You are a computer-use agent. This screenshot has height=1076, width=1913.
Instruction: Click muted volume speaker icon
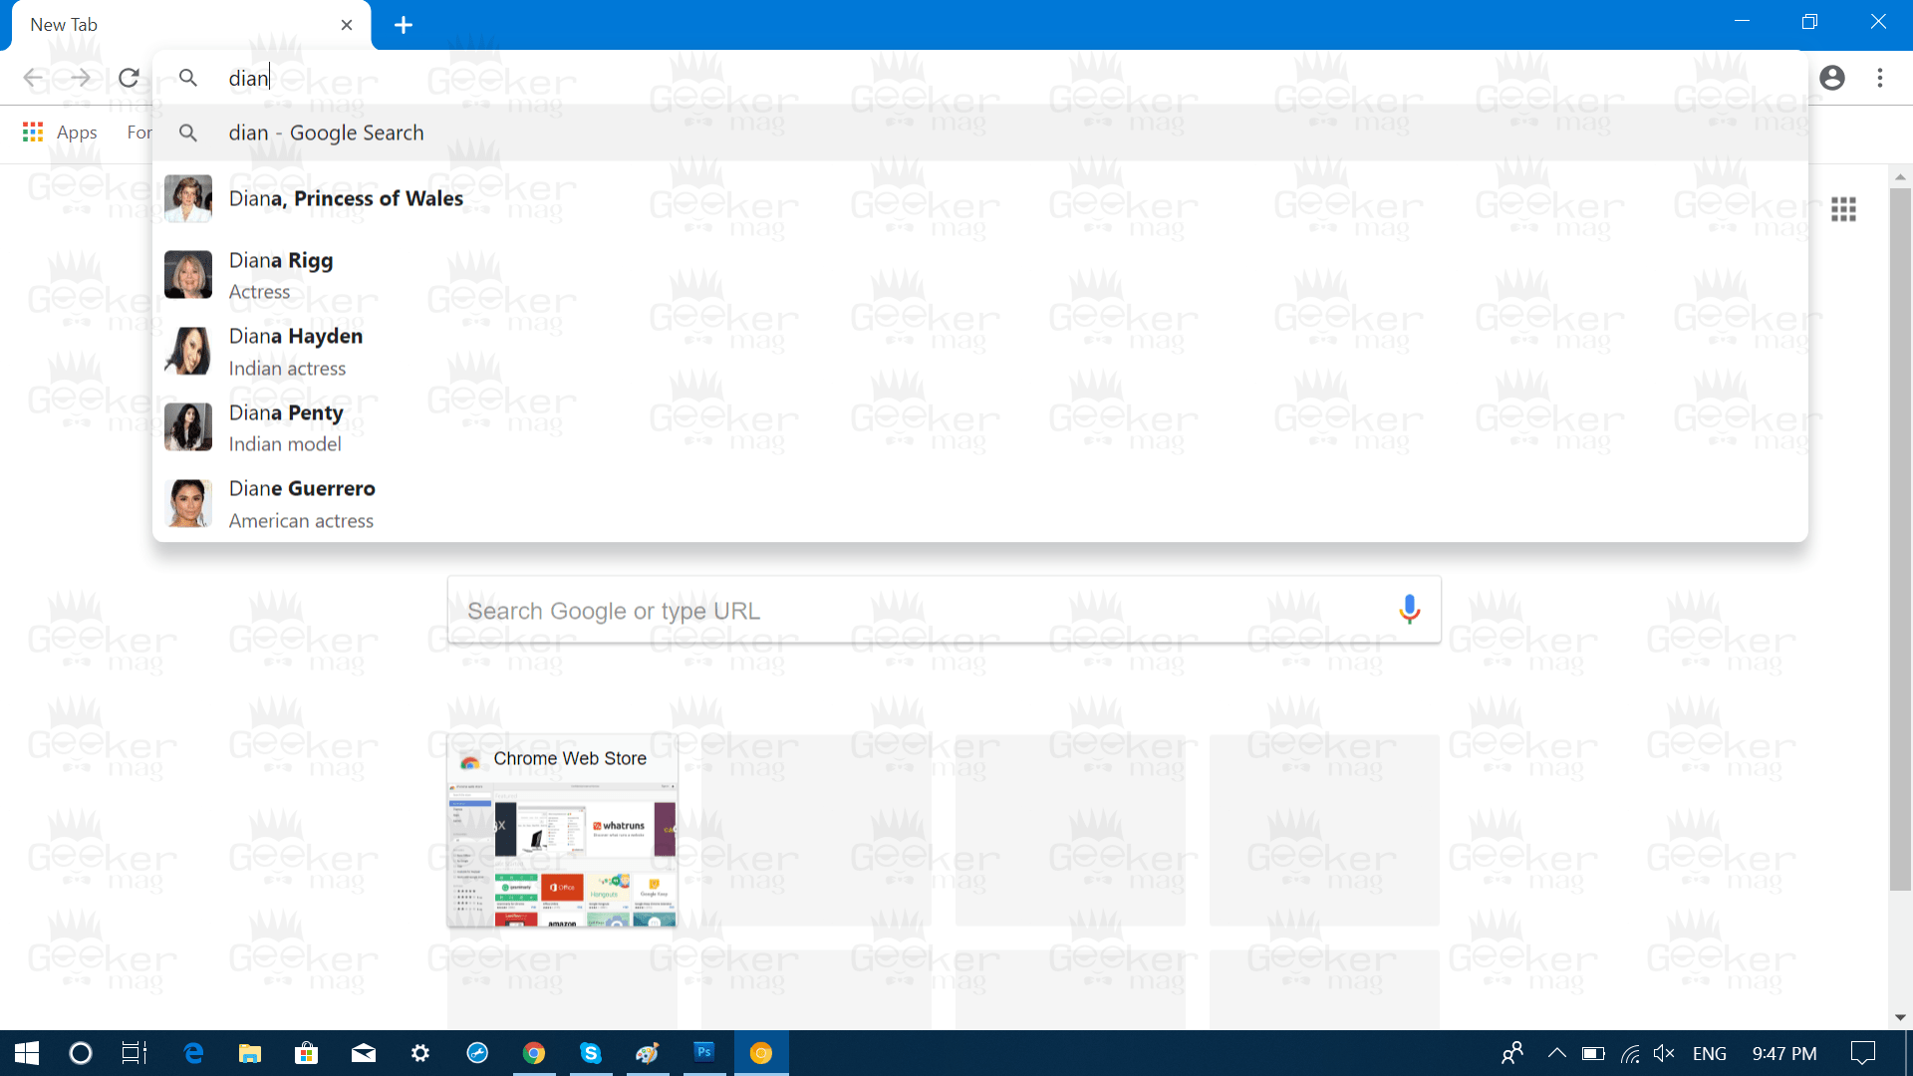[x=1664, y=1053]
